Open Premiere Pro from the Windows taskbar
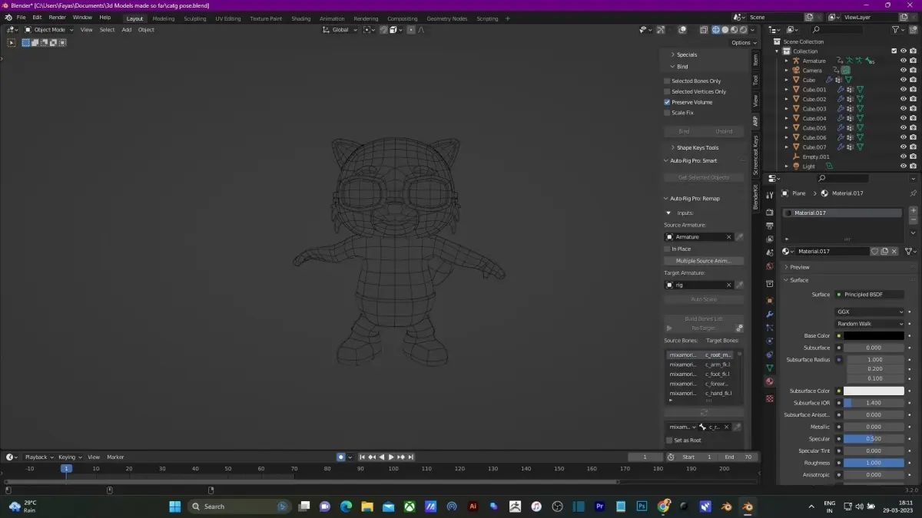The image size is (922, 518). pos(600,506)
